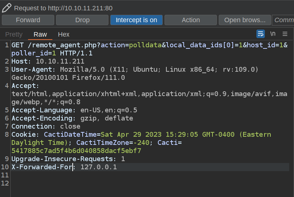Click the User-Agent header name
The height and width of the screenshot is (197, 294).
31,69
